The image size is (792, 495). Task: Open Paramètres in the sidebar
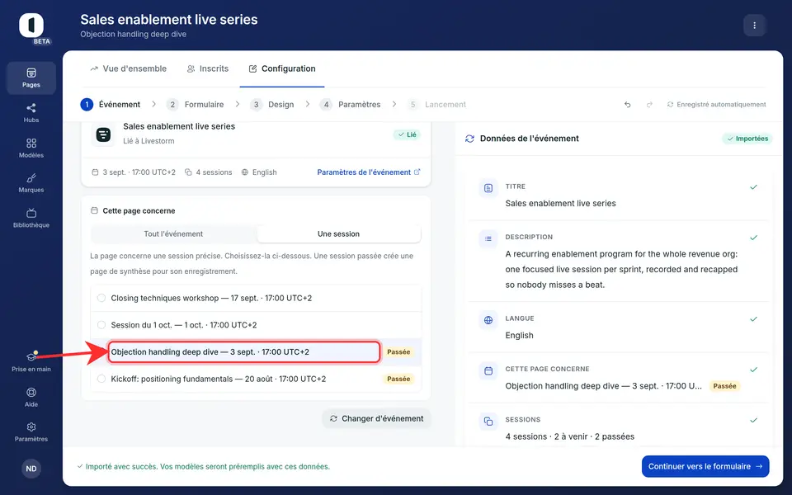[x=31, y=431]
